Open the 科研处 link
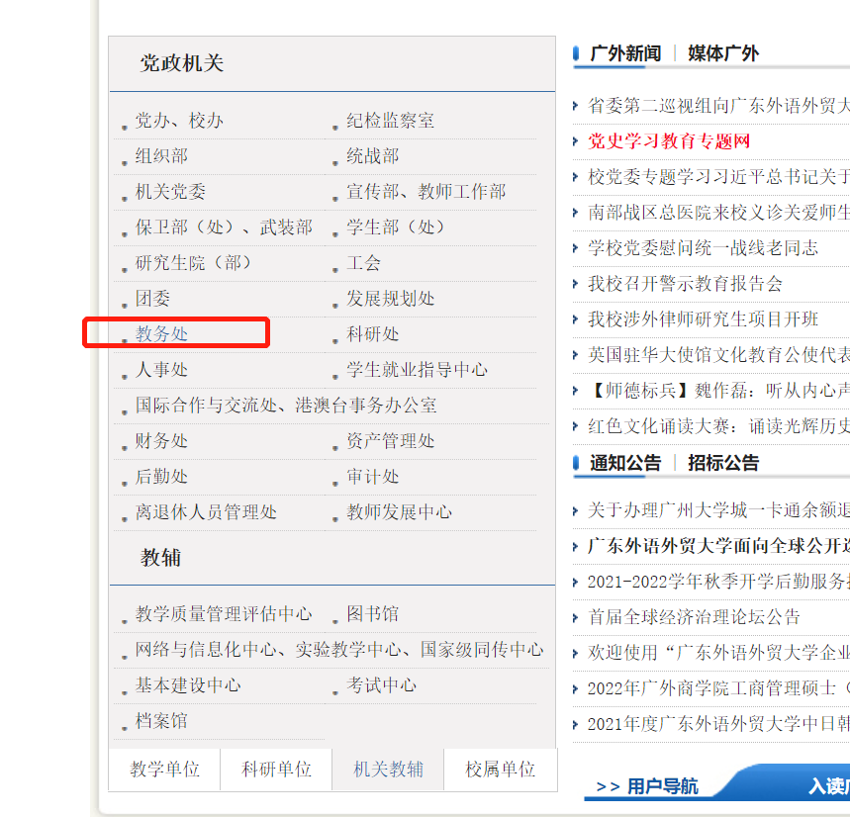This screenshot has height=817, width=850. click(373, 334)
